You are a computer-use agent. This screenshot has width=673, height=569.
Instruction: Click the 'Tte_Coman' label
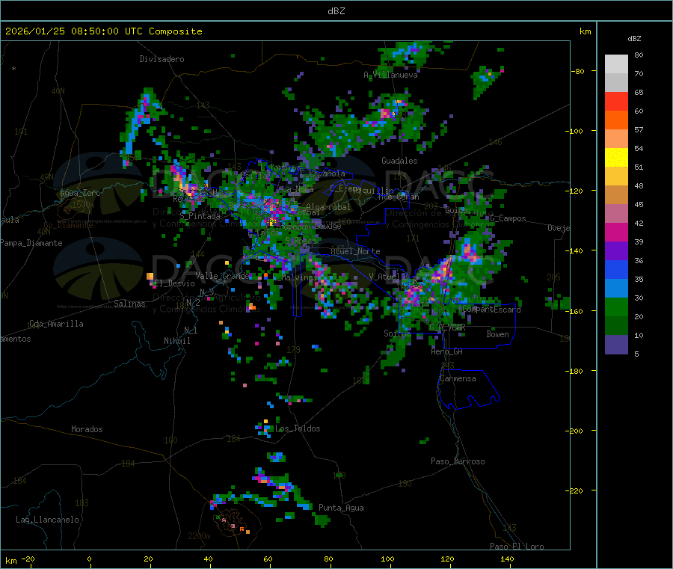pos(399,197)
